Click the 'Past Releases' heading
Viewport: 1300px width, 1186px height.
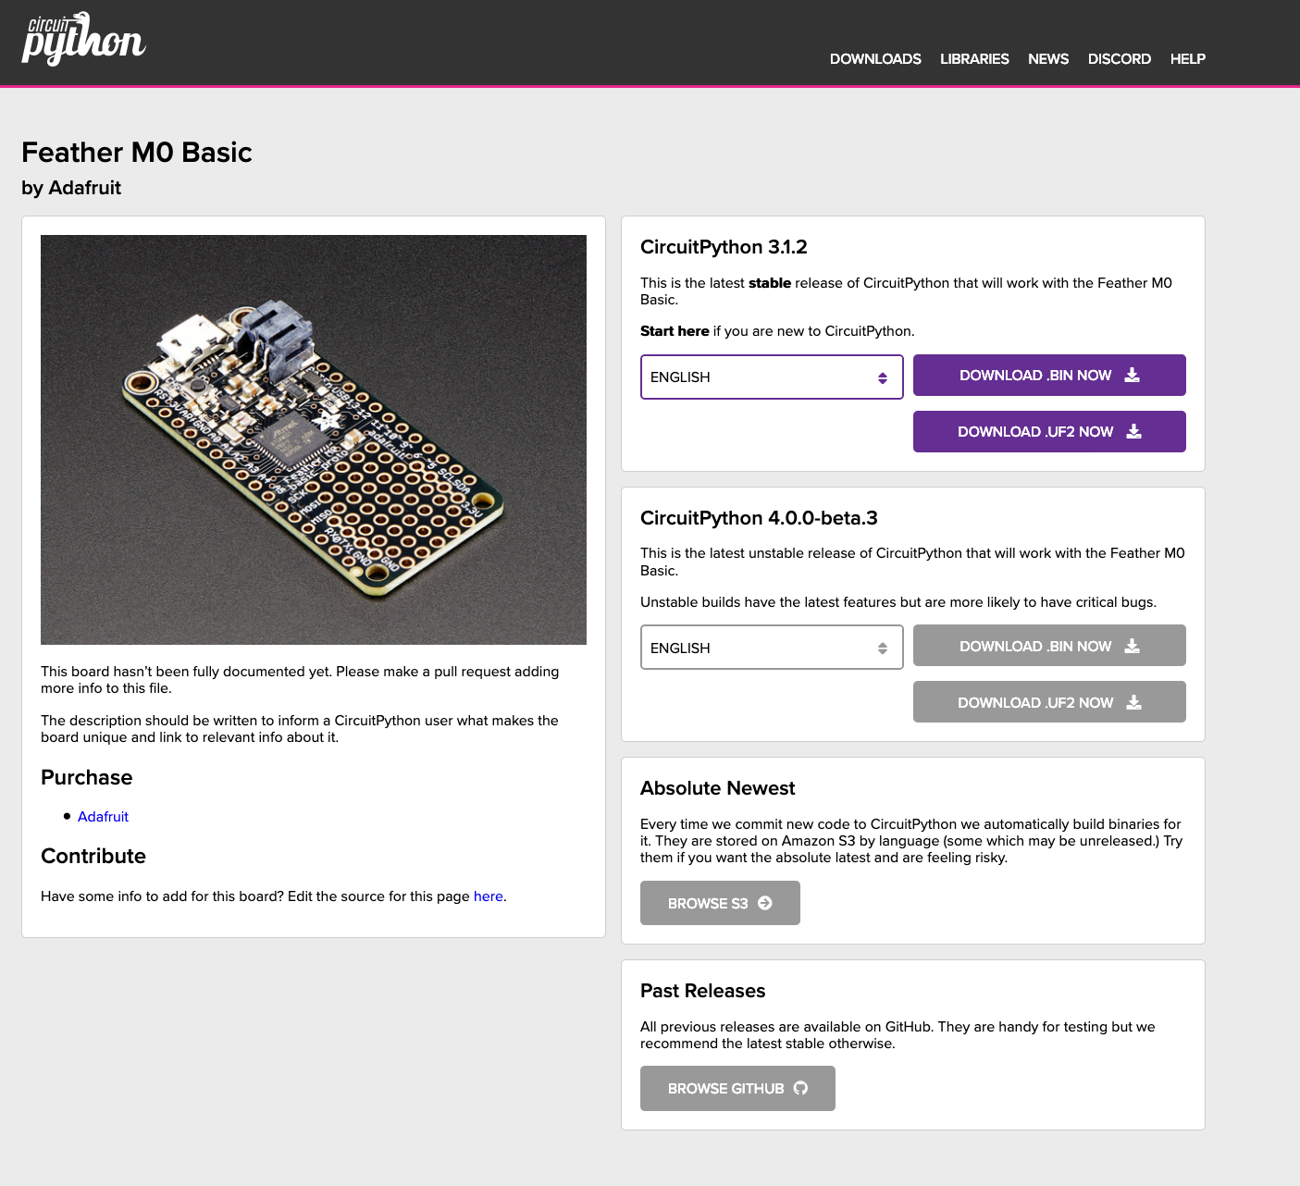(703, 991)
